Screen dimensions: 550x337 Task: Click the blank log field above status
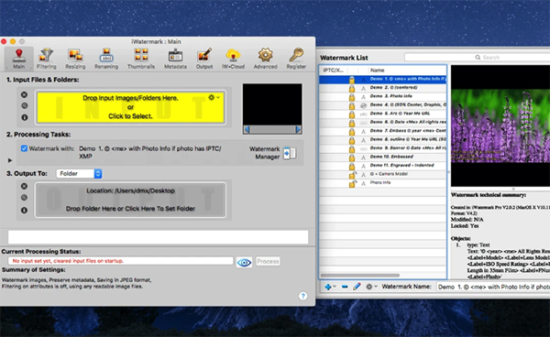coord(159,237)
